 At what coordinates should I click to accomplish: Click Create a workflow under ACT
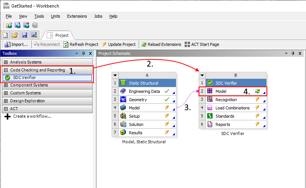click(x=32, y=117)
